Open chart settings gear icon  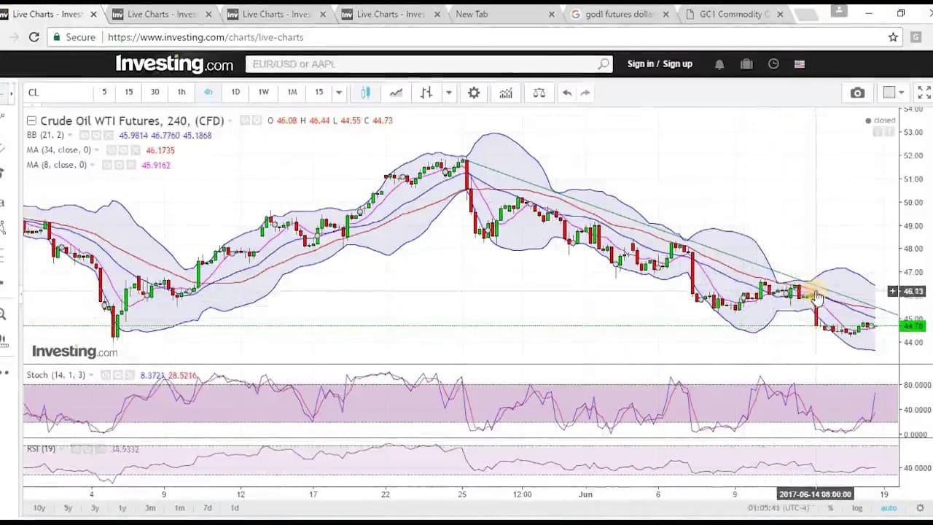pos(474,93)
